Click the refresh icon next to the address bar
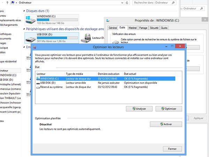This screenshot has width=209, height=157. pos(127,3)
